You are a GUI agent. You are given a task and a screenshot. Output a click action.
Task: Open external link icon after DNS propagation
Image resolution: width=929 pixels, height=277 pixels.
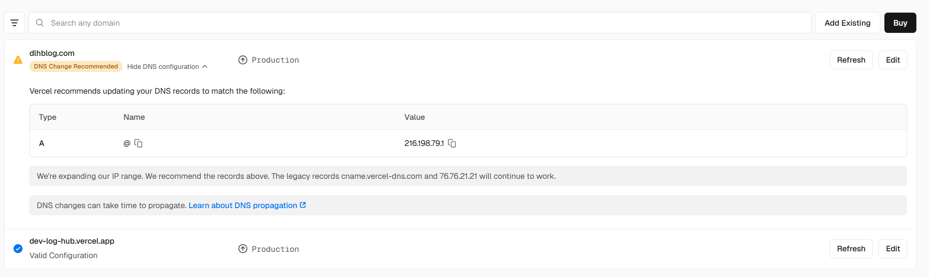[x=303, y=205]
